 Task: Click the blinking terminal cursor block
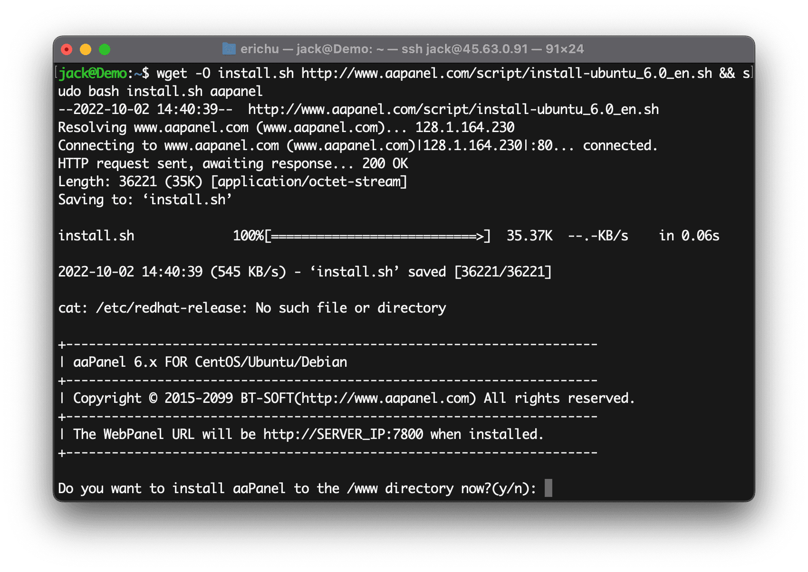coord(549,488)
